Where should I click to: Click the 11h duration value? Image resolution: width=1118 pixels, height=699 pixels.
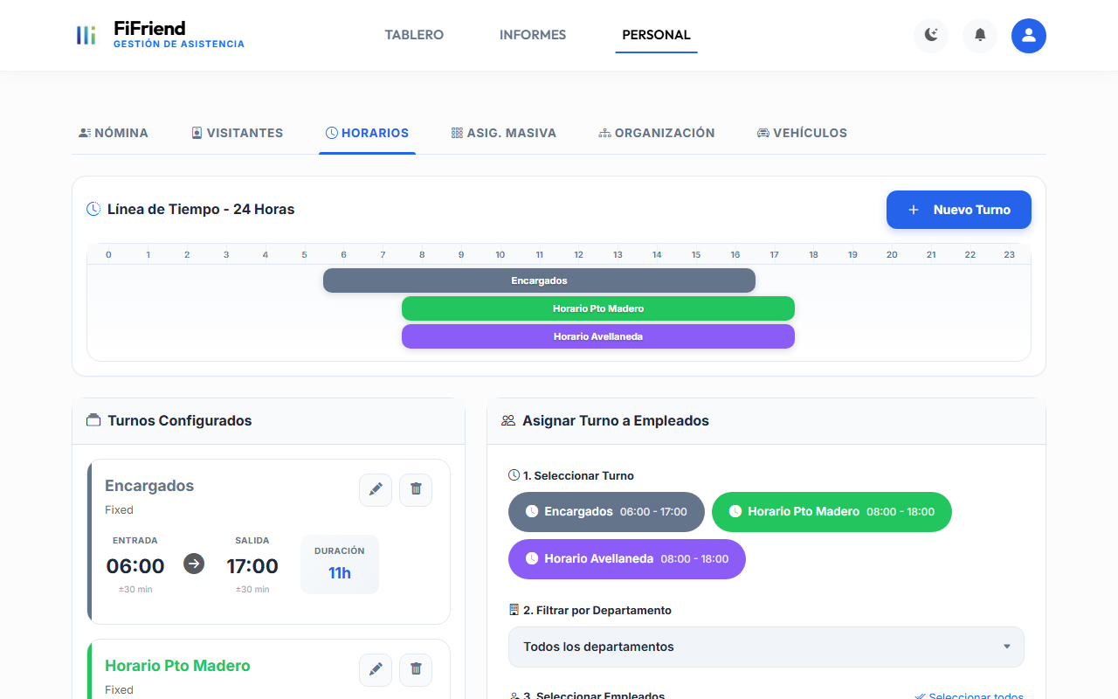point(340,573)
